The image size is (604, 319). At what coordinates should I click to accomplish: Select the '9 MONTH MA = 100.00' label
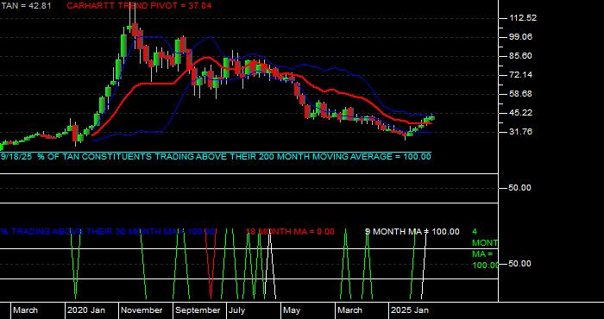pos(412,232)
